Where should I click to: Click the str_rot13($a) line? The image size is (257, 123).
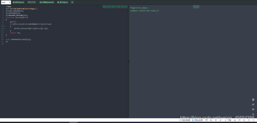[15, 11]
